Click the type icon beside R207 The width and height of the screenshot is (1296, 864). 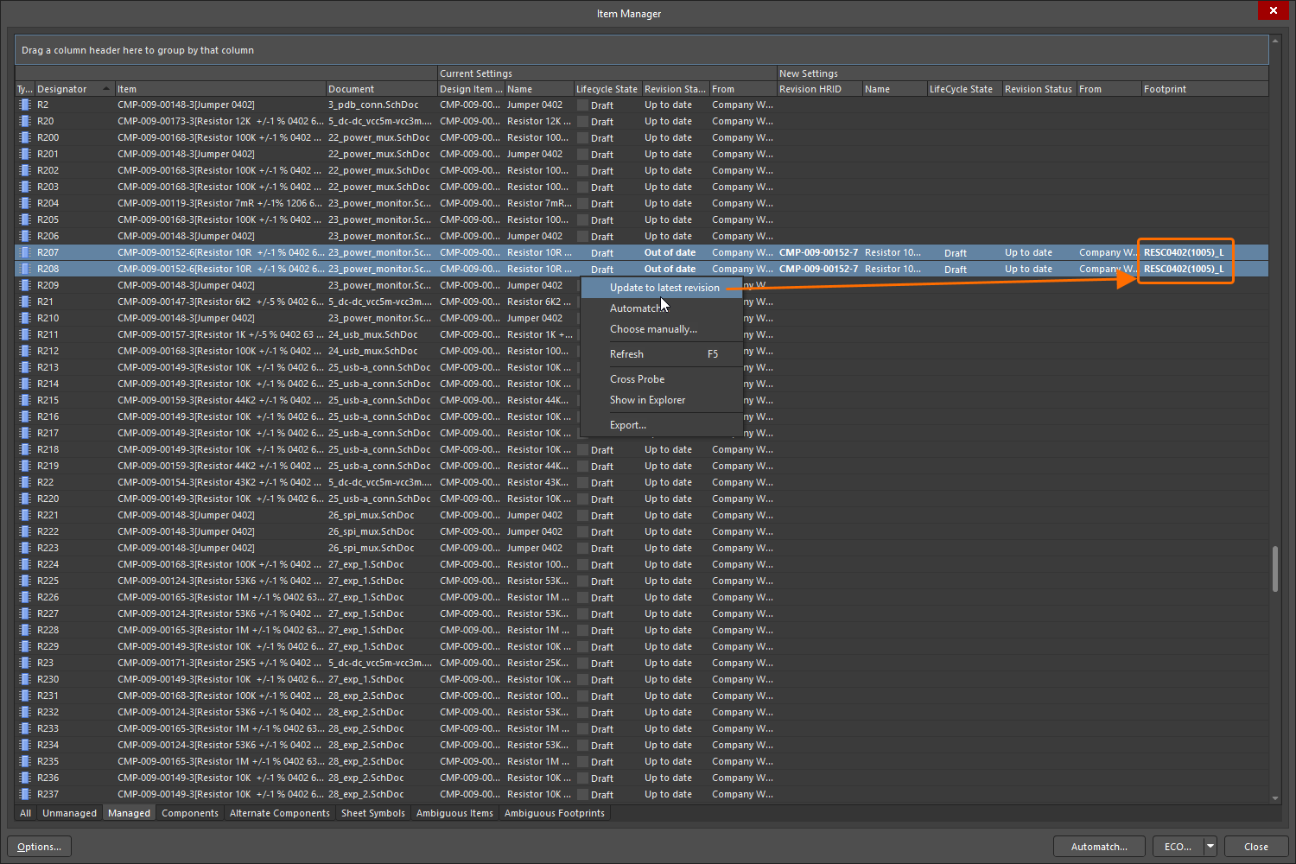(25, 252)
